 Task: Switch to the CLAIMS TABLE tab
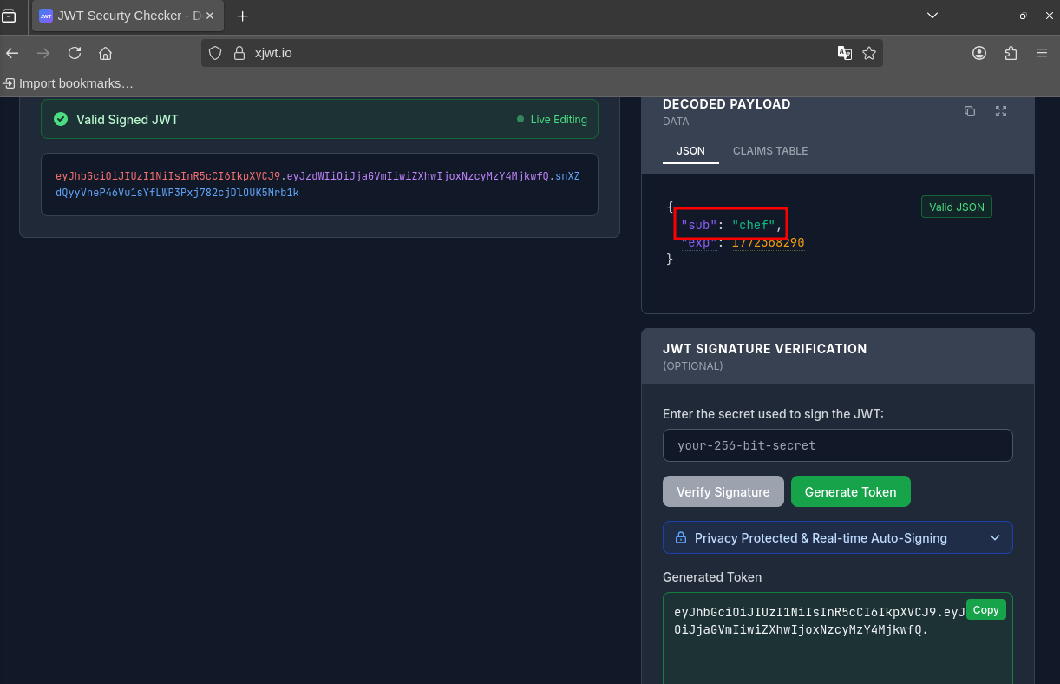point(769,151)
